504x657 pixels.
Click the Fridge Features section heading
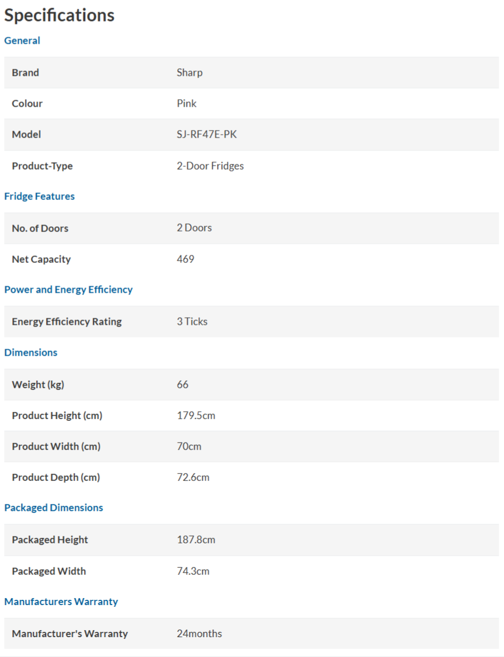pos(40,196)
